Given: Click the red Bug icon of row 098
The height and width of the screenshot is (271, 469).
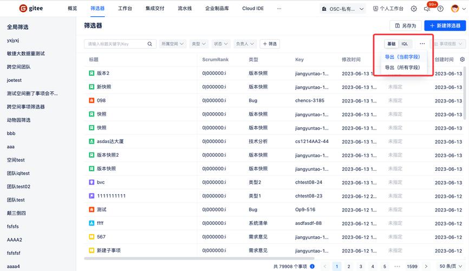Looking at the screenshot, I should click(x=92, y=100).
